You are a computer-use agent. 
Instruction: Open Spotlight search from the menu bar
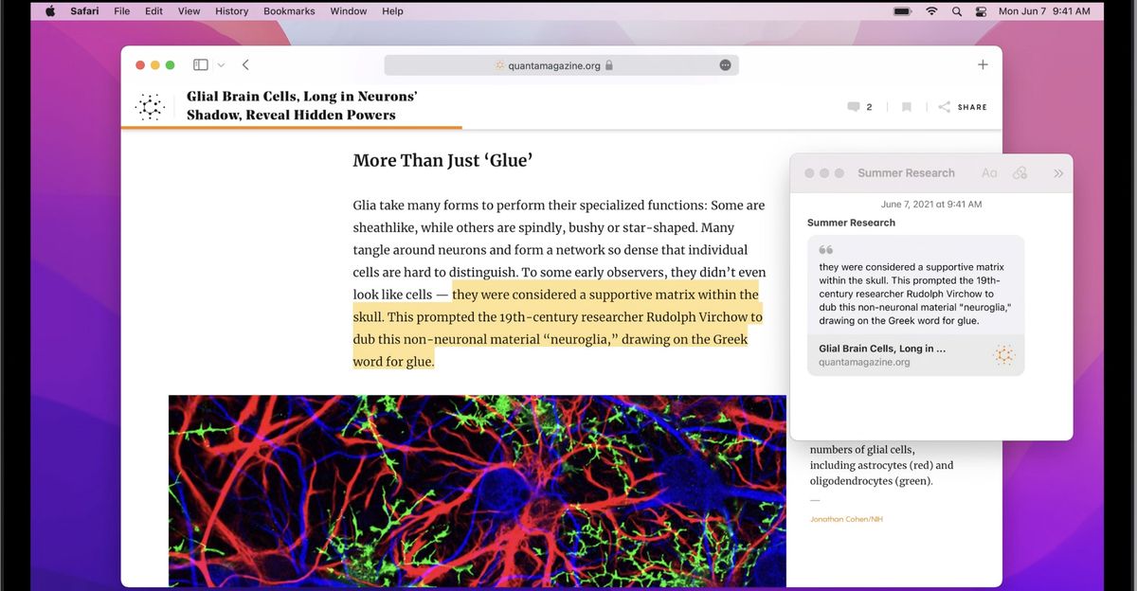tap(957, 10)
